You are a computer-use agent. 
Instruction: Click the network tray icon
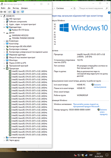pyautogui.click(x=79, y=155)
